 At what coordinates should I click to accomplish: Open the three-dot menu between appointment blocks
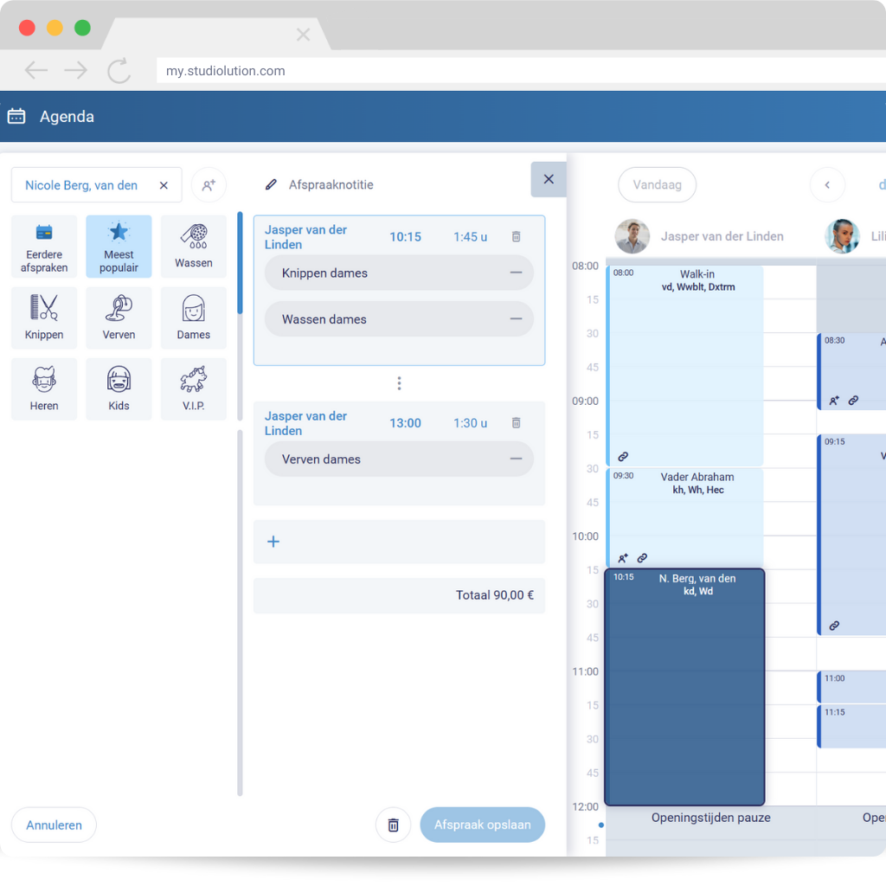(399, 383)
